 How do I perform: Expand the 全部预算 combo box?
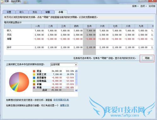(64, 65)
